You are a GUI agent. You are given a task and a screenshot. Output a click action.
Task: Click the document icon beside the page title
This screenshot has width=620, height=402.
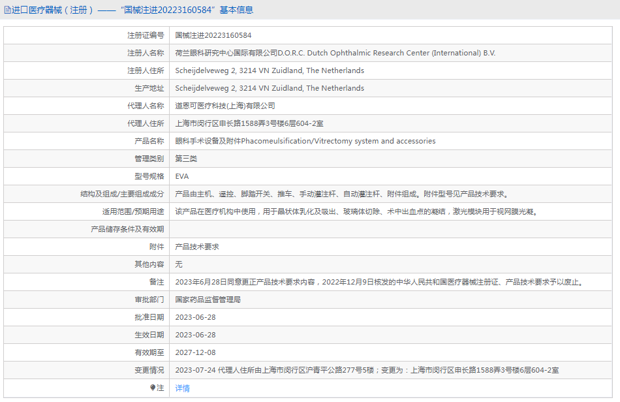pos(7,10)
